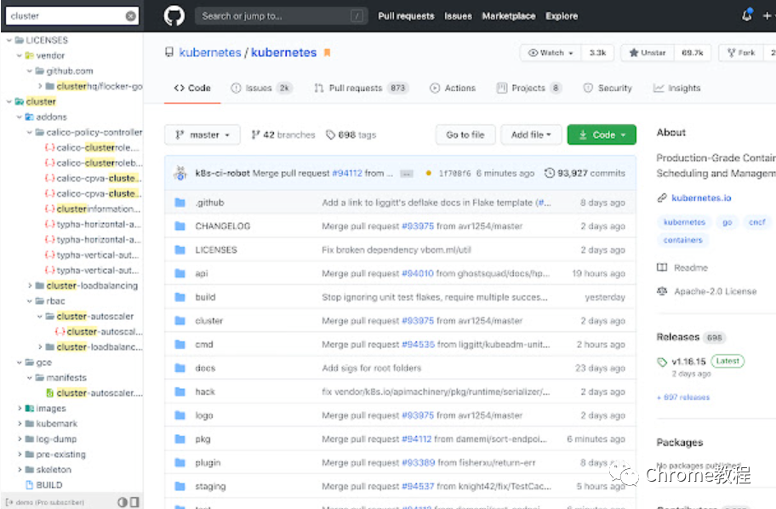
Task: Click the sidebar logout demo icon
Action: (9, 502)
